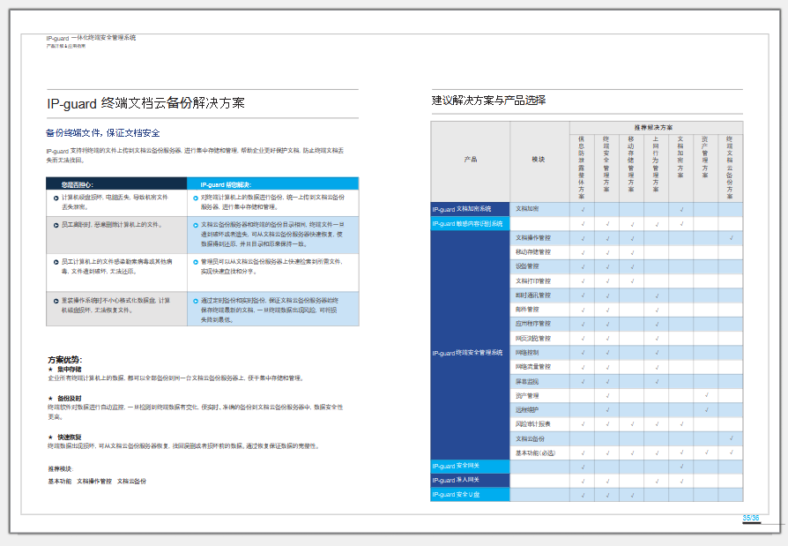788x546 pixels.
Task: Click the solution text starting "管理员可以从文档云备份服务器"
Action: 271,266
